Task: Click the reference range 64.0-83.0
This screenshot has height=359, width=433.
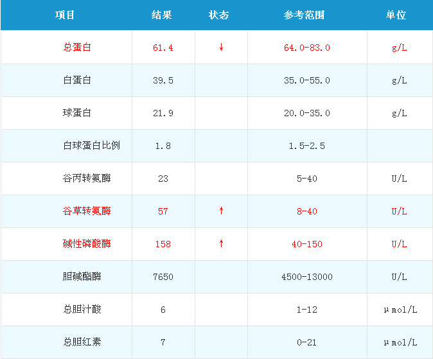Action: coord(307,48)
